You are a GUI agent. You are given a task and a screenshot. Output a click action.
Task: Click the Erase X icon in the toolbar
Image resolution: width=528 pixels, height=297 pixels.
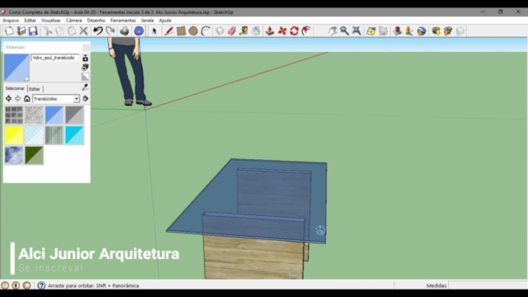pyautogui.click(x=83, y=31)
